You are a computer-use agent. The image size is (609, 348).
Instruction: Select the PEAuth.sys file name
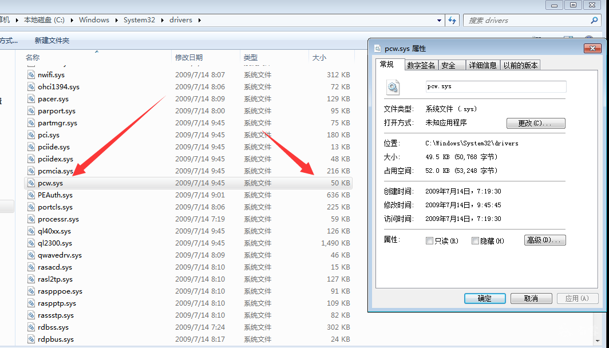[x=55, y=195]
